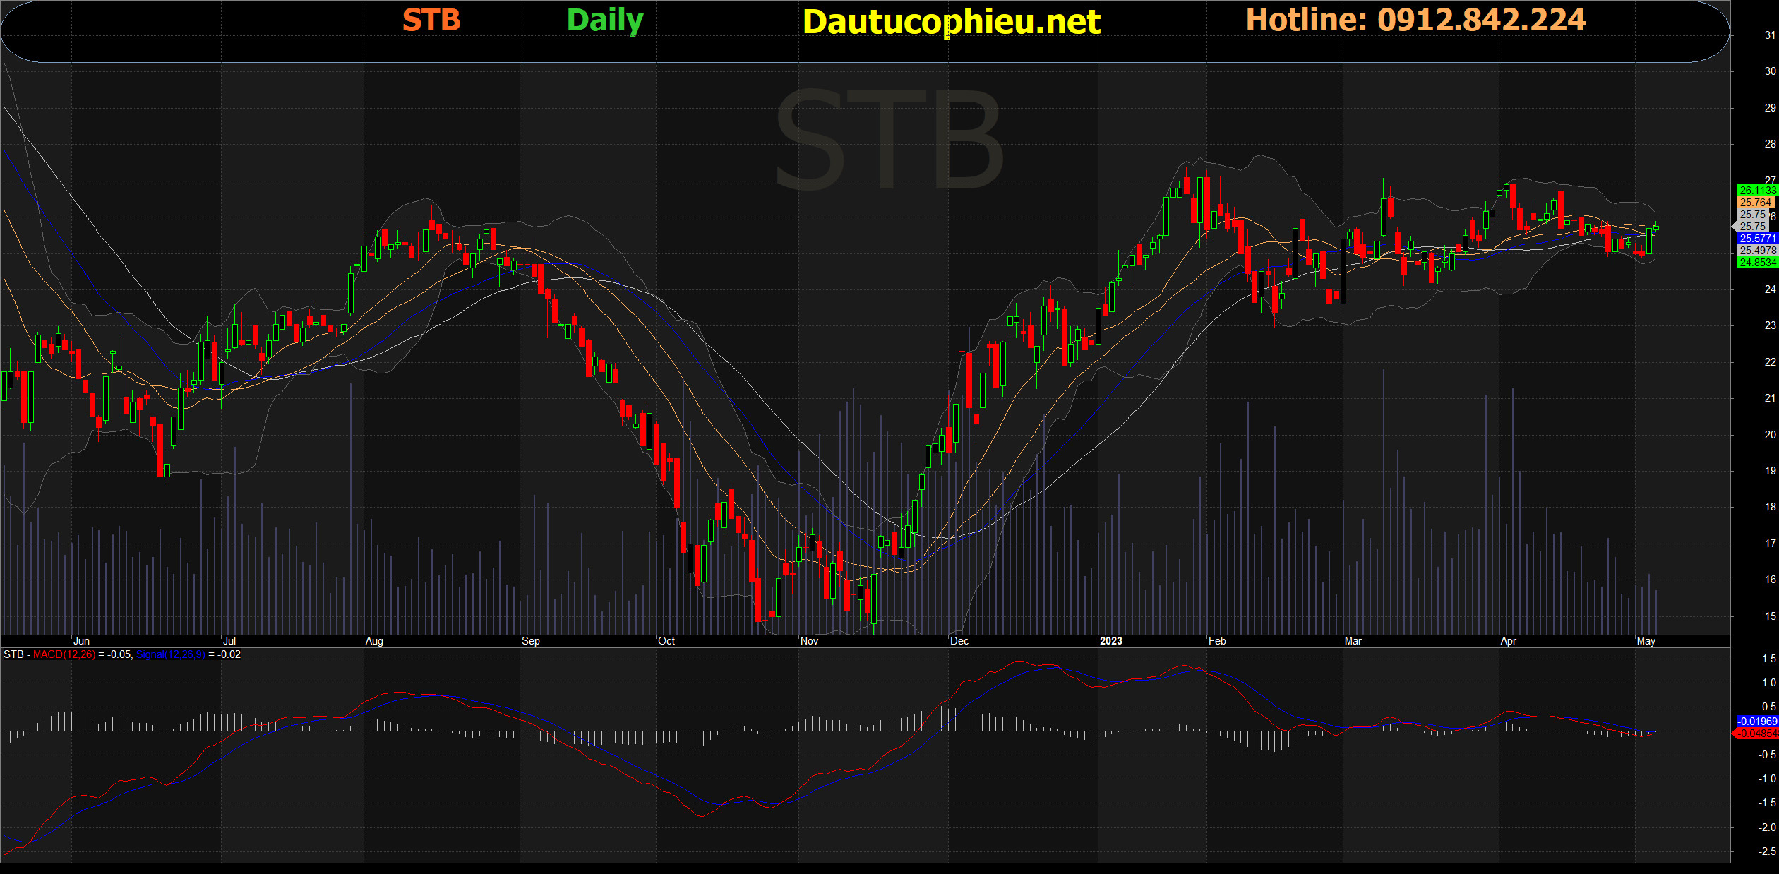Click the orange STB ticker title
This screenshot has height=874, width=1779.
point(431,20)
